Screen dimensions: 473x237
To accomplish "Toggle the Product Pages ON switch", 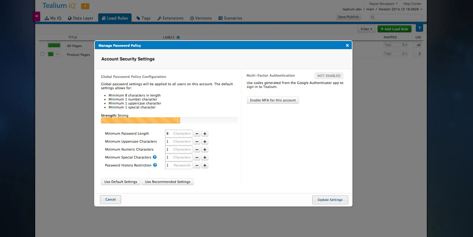I will tap(54, 54).
